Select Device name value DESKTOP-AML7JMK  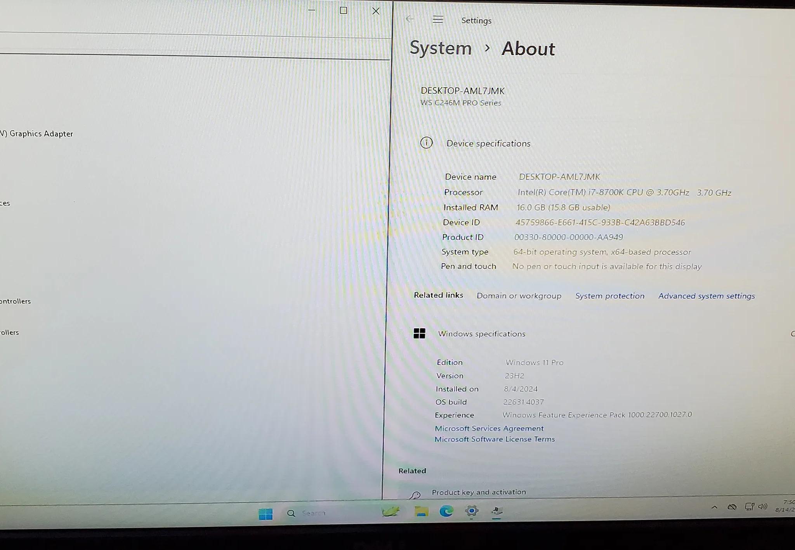pyautogui.click(x=559, y=177)
